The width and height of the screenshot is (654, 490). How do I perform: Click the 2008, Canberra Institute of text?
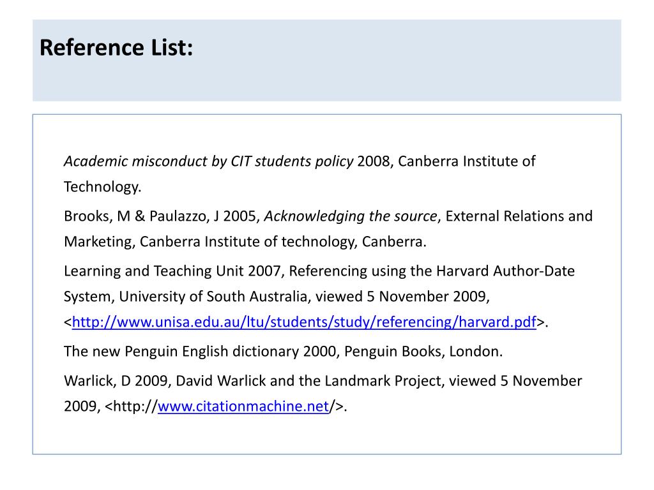[x=446, y=161]
